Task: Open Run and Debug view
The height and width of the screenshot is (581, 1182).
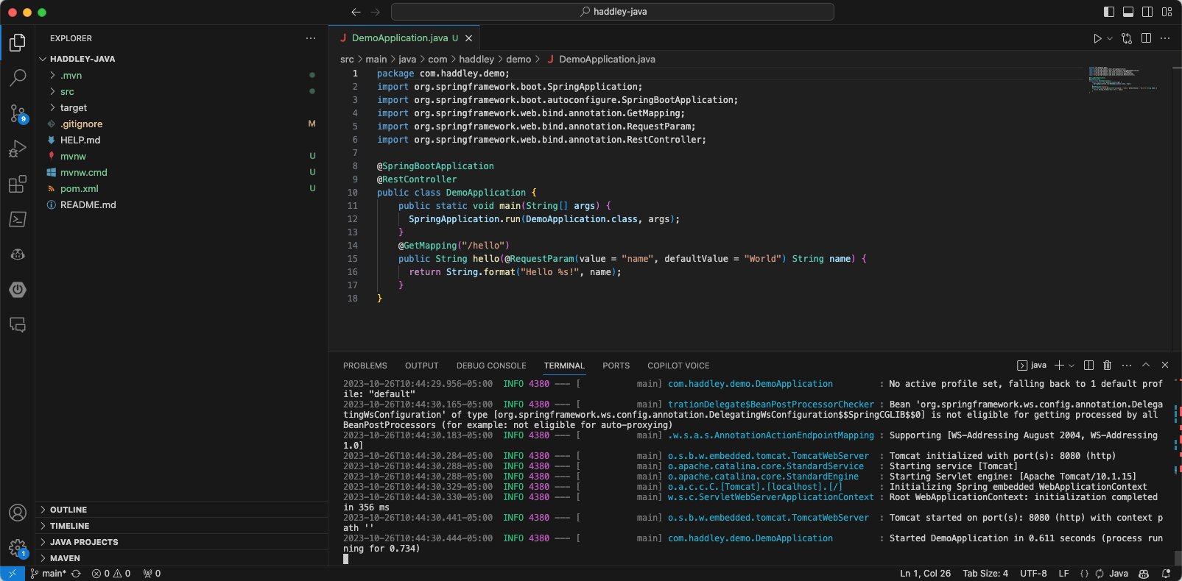Action: pos(18,149)
